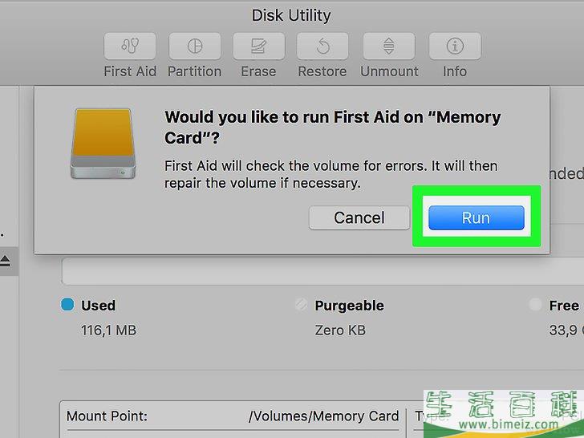
Task: Click the eject icon in sidebar
Action: click(5, 261)
